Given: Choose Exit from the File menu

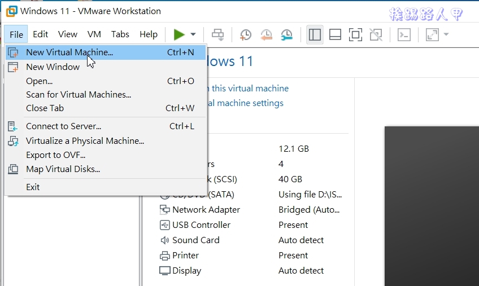Looking at the screenshot, I should tap(106, 187).
